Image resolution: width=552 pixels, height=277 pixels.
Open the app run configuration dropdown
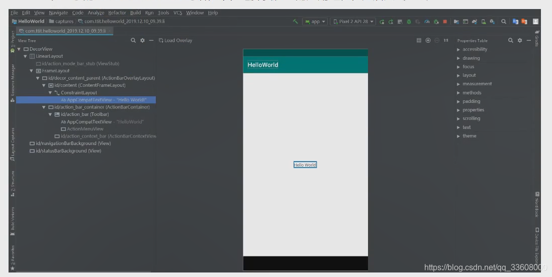click(x=315, y=22)
